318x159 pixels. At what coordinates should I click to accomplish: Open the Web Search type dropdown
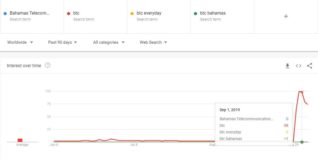[154, 42]
